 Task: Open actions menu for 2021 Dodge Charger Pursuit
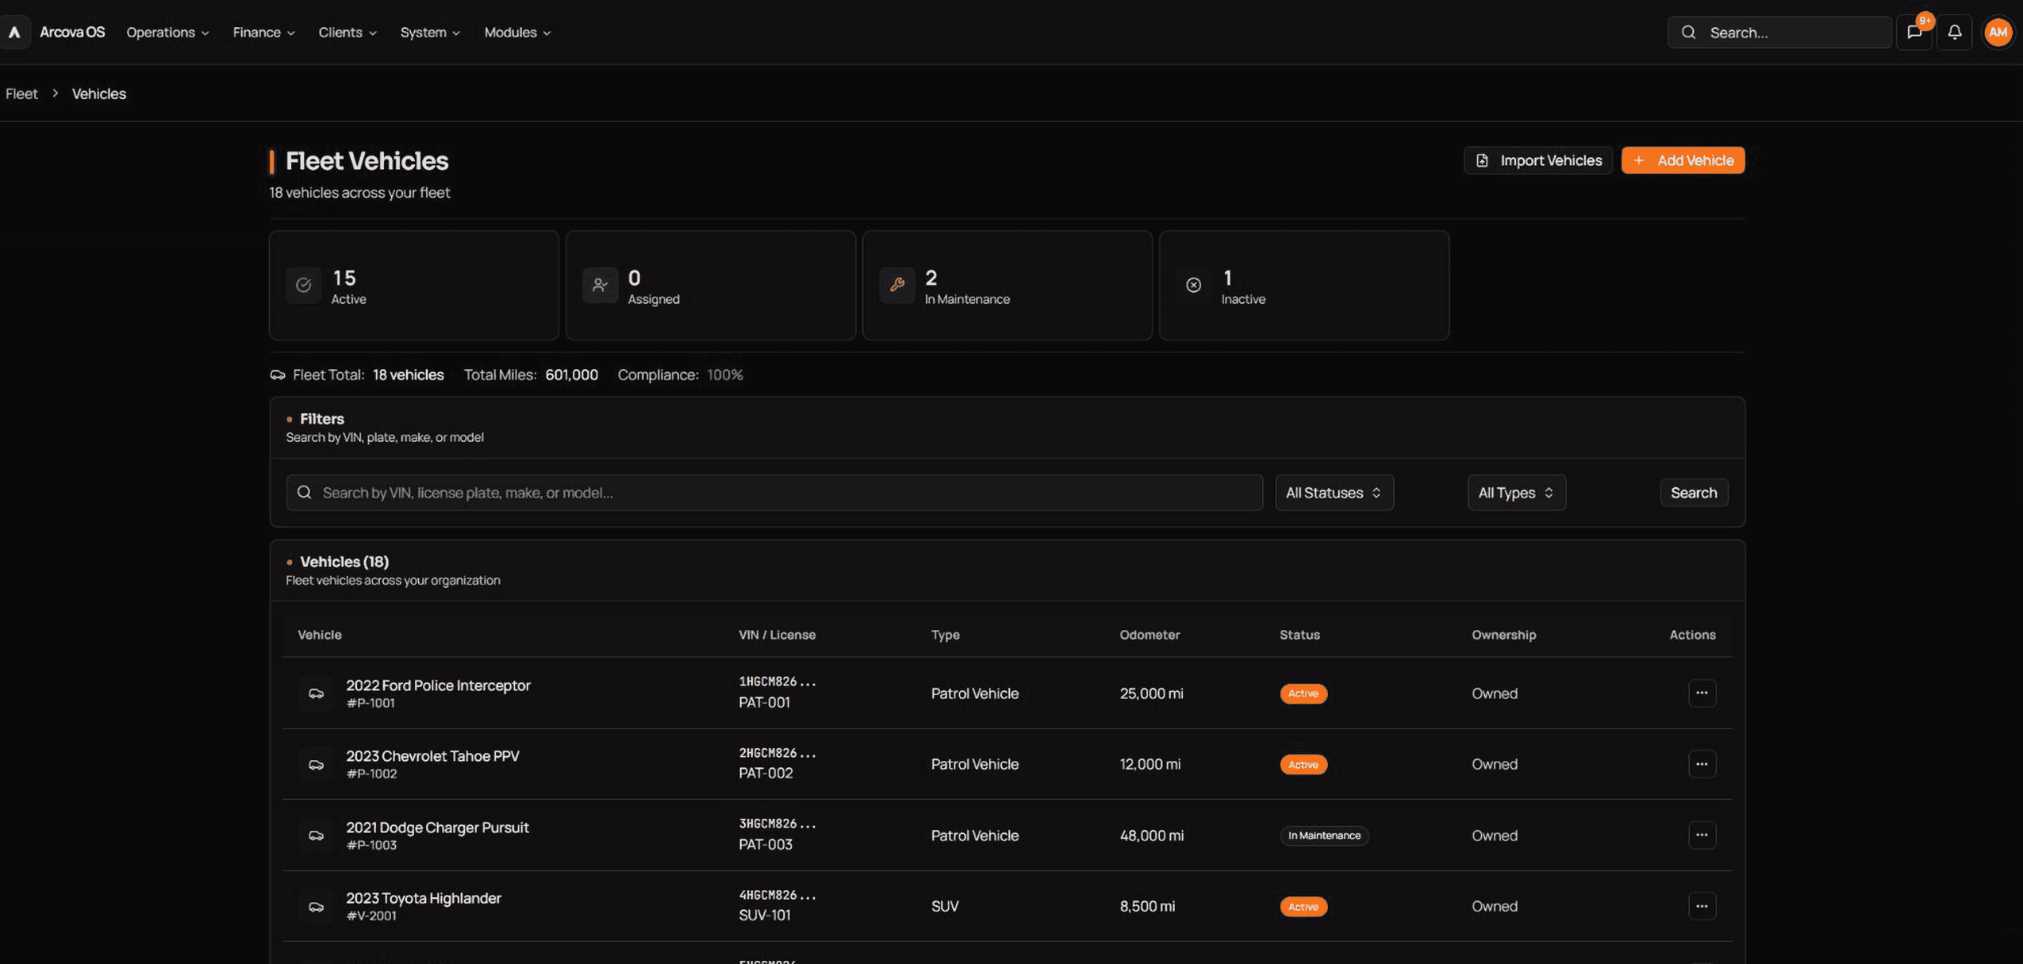(x=1702, y=835)
